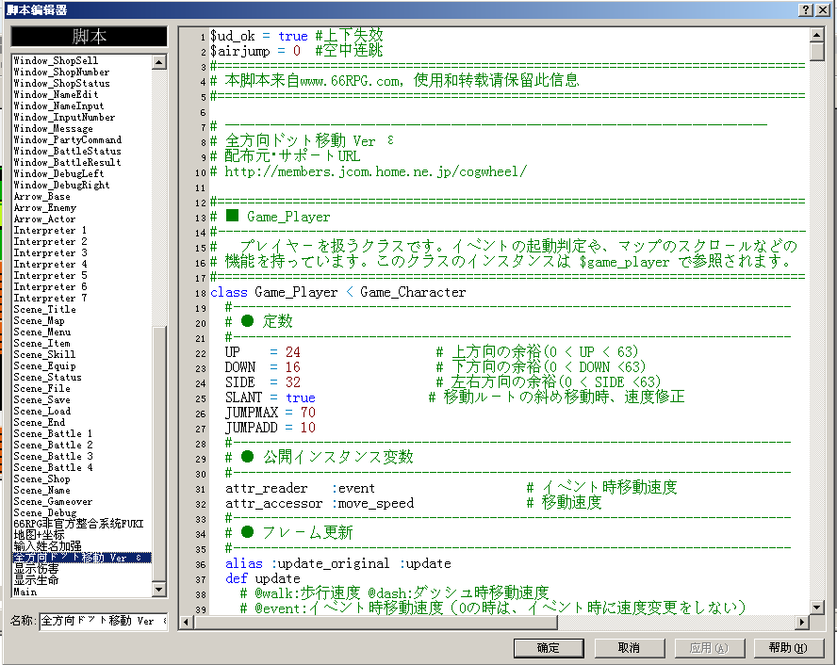Select Window_ShopNumber in script list
This screenshot has height=665, width=837.
[x=61, y=72]
